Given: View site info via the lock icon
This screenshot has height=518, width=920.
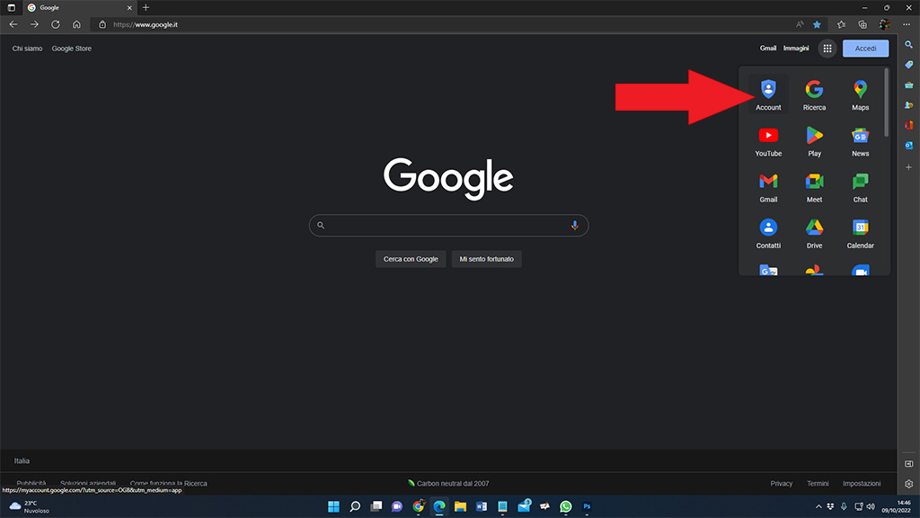Looking at the screenshot, I should click(102, 24).
